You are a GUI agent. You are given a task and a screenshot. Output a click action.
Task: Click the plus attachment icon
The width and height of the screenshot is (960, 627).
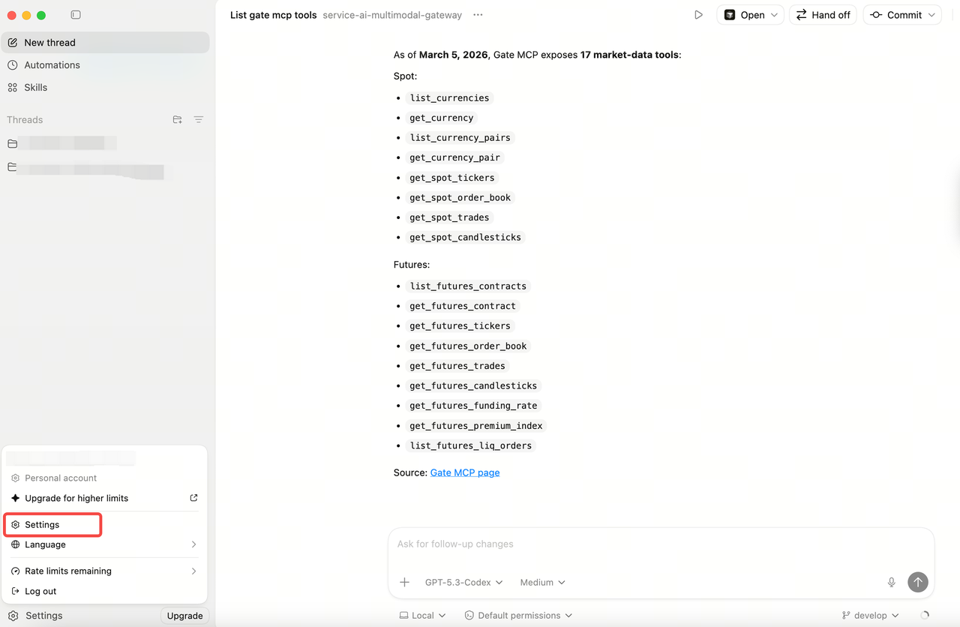[x=404, y=582]
